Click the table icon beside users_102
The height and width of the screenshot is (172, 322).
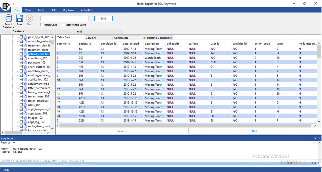point(25,105)
